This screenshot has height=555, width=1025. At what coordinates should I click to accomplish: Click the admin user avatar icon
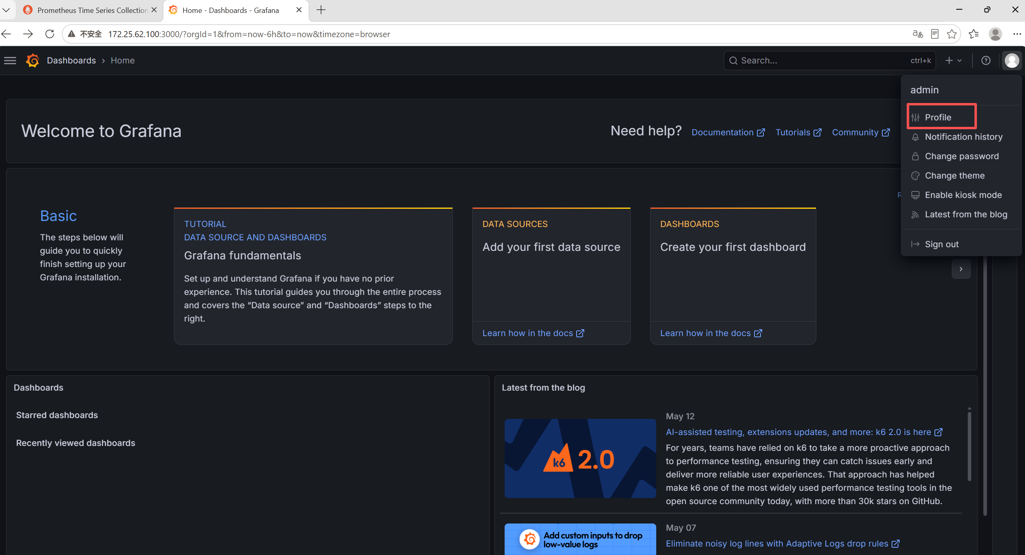coord(1012,61)
